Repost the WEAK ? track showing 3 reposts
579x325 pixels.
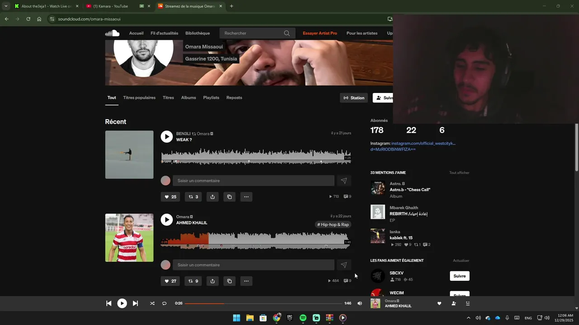[193, 197]
